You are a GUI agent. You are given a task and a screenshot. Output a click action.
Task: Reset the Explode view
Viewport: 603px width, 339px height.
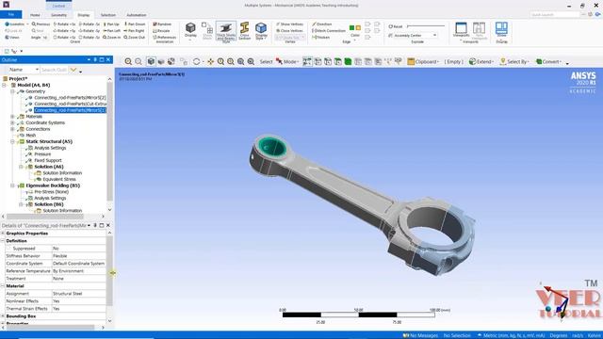click(396, 26)
